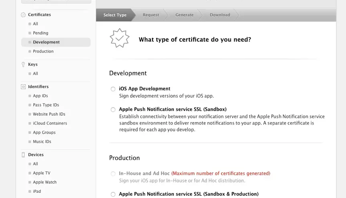
Task: Click the iOS App Development label
Action: click(x=145, y=89)
